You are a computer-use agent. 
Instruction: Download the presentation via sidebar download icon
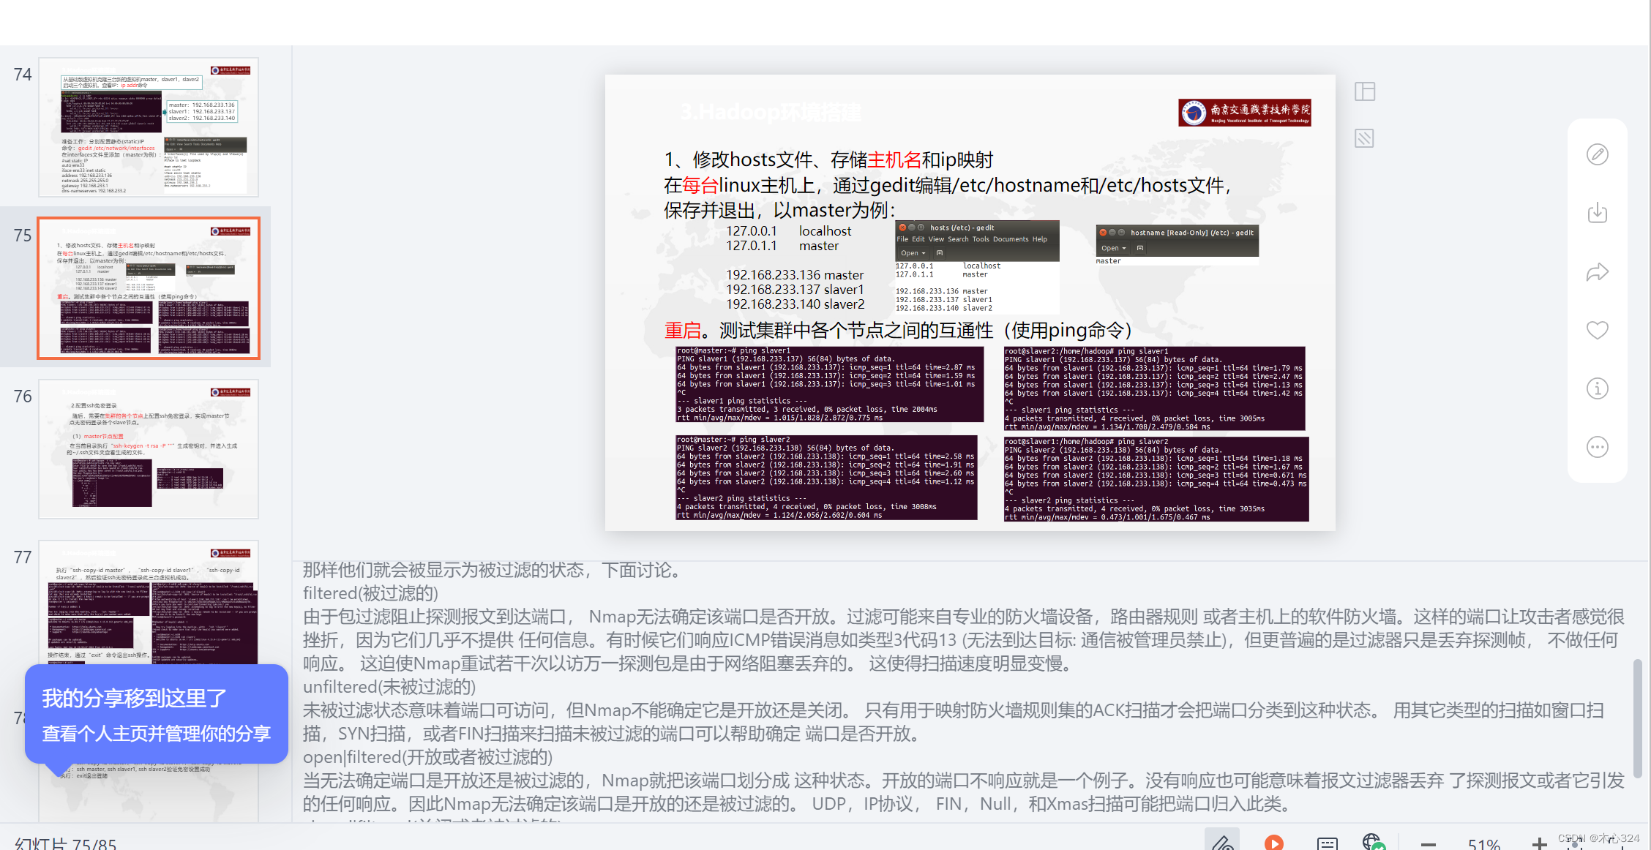[x=1597, y=213]
